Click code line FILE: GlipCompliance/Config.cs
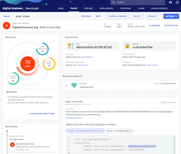 [93, 139]
